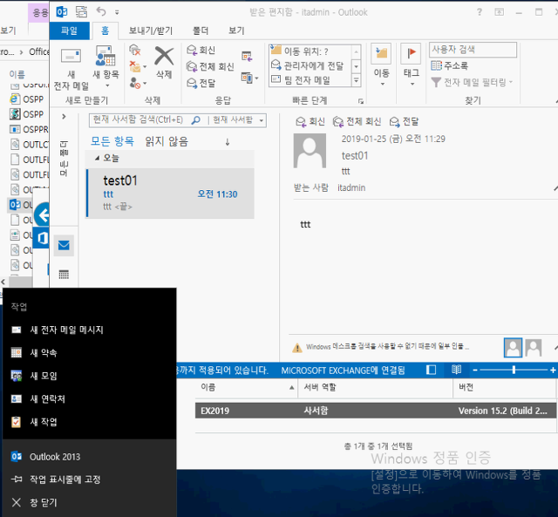Viewport: 558px width, 517px height.
Task: Open the More respond options icon
Action: pos(249,78)
